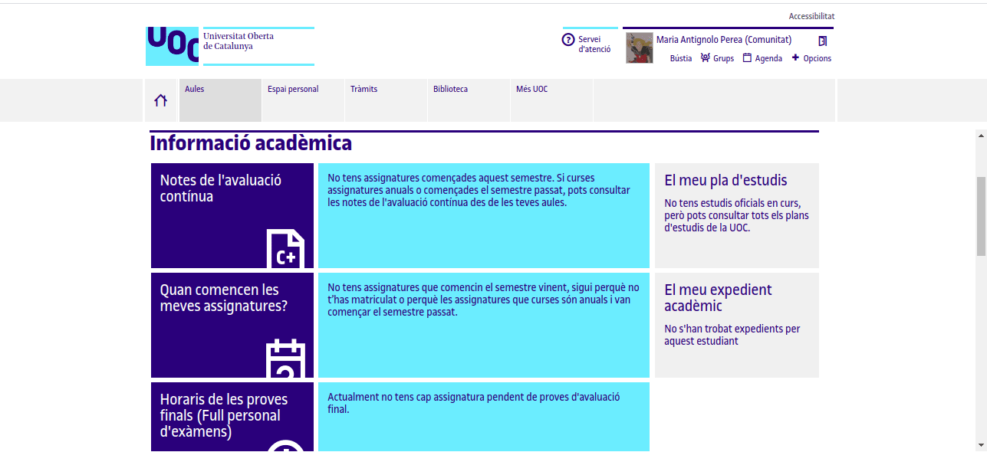The height and width of the screenshot is (452, 987).
Task: Click the logout door icon
Action: tap(823, 41)
